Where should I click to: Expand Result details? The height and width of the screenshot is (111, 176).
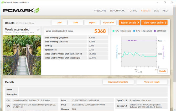click(129, 23)
